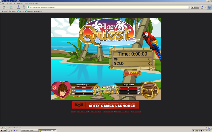This screenshot has width=212, height=132.
Task: Click the Stop loading icon
Action: [x=24, y=6]
